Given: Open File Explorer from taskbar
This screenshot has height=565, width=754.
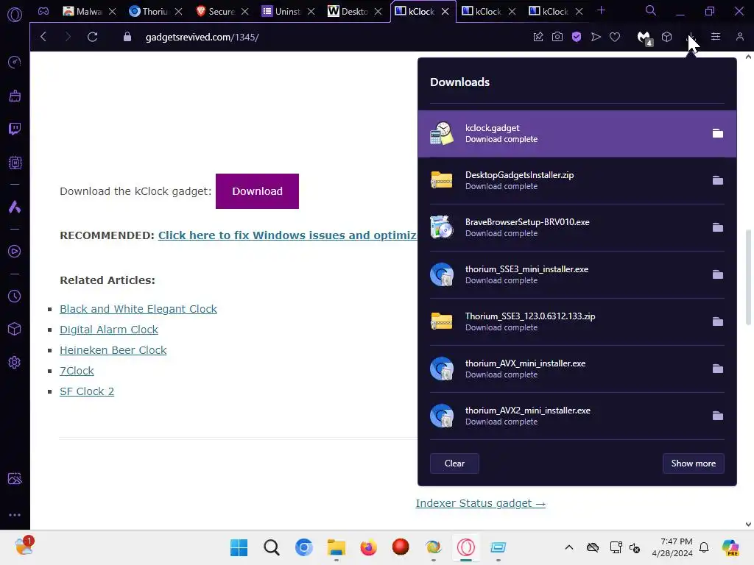Looking at the screenshot, I should [x=336, y=547].
